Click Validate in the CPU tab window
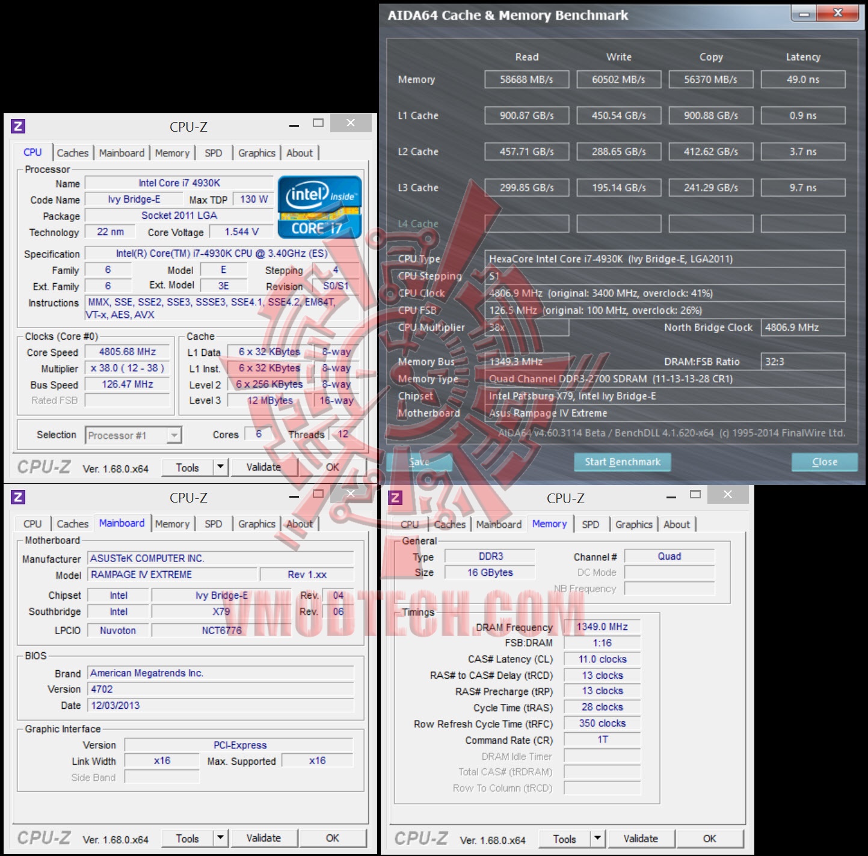Image resolution: width=868 pixels, height=856 pixels. point(263,467)
